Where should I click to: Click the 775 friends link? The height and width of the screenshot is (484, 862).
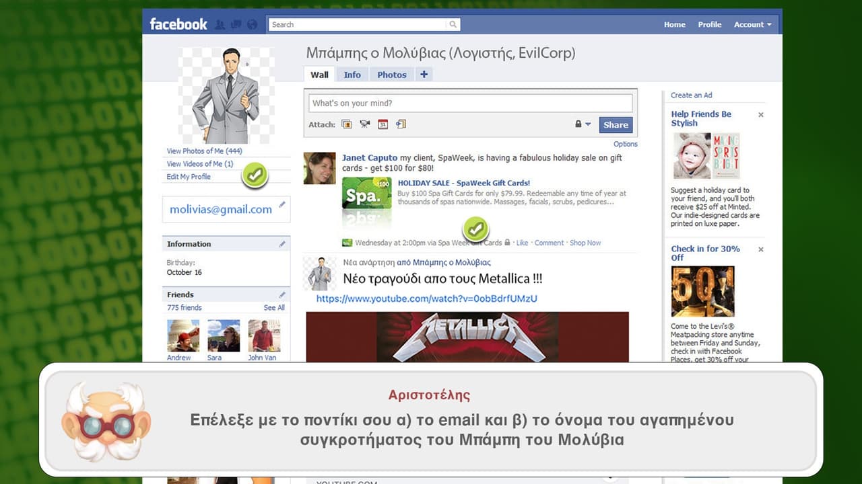(x=185, y=307)
